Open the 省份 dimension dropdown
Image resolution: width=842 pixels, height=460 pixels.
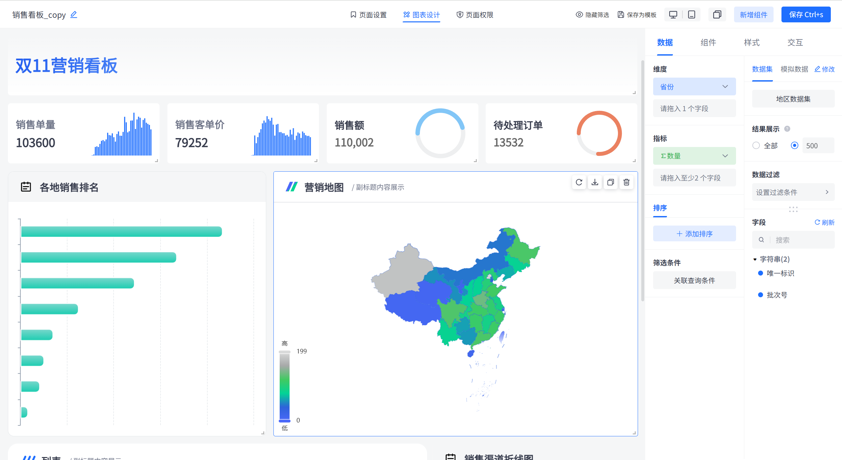[695, 86]
